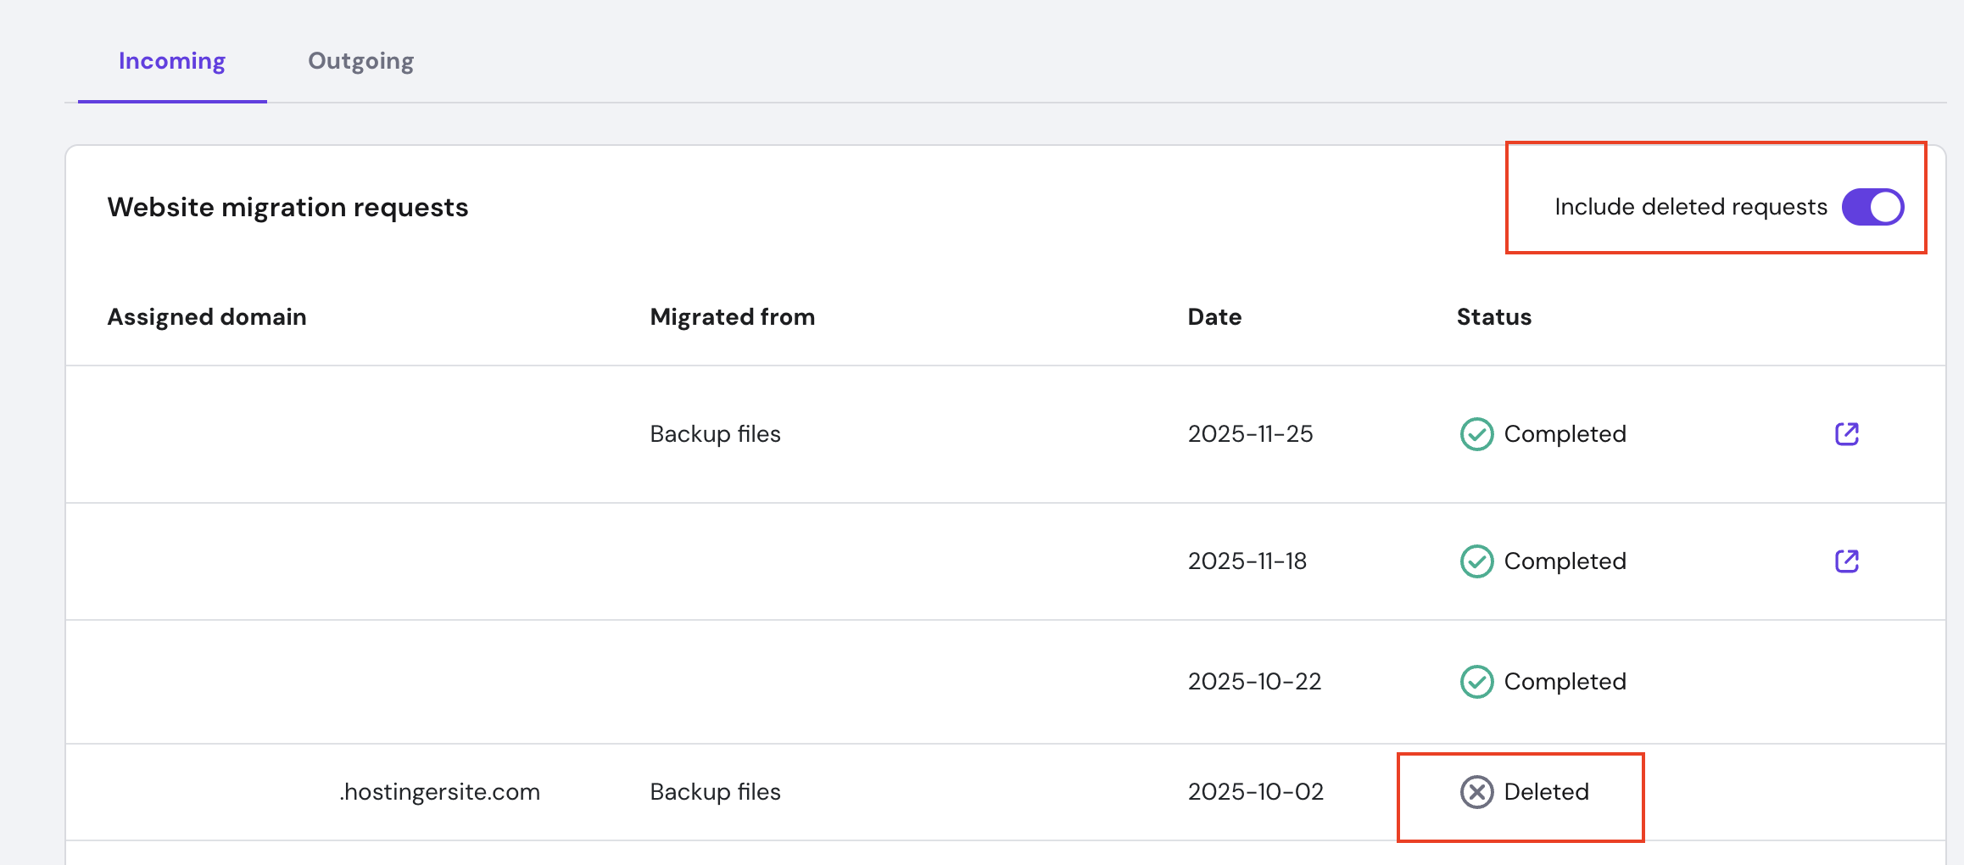Click the Deleted status text label
The image size is (1964, 865).
(1546, 792)
